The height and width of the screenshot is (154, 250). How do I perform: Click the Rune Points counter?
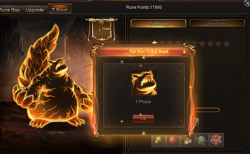[x=144, y=7]
